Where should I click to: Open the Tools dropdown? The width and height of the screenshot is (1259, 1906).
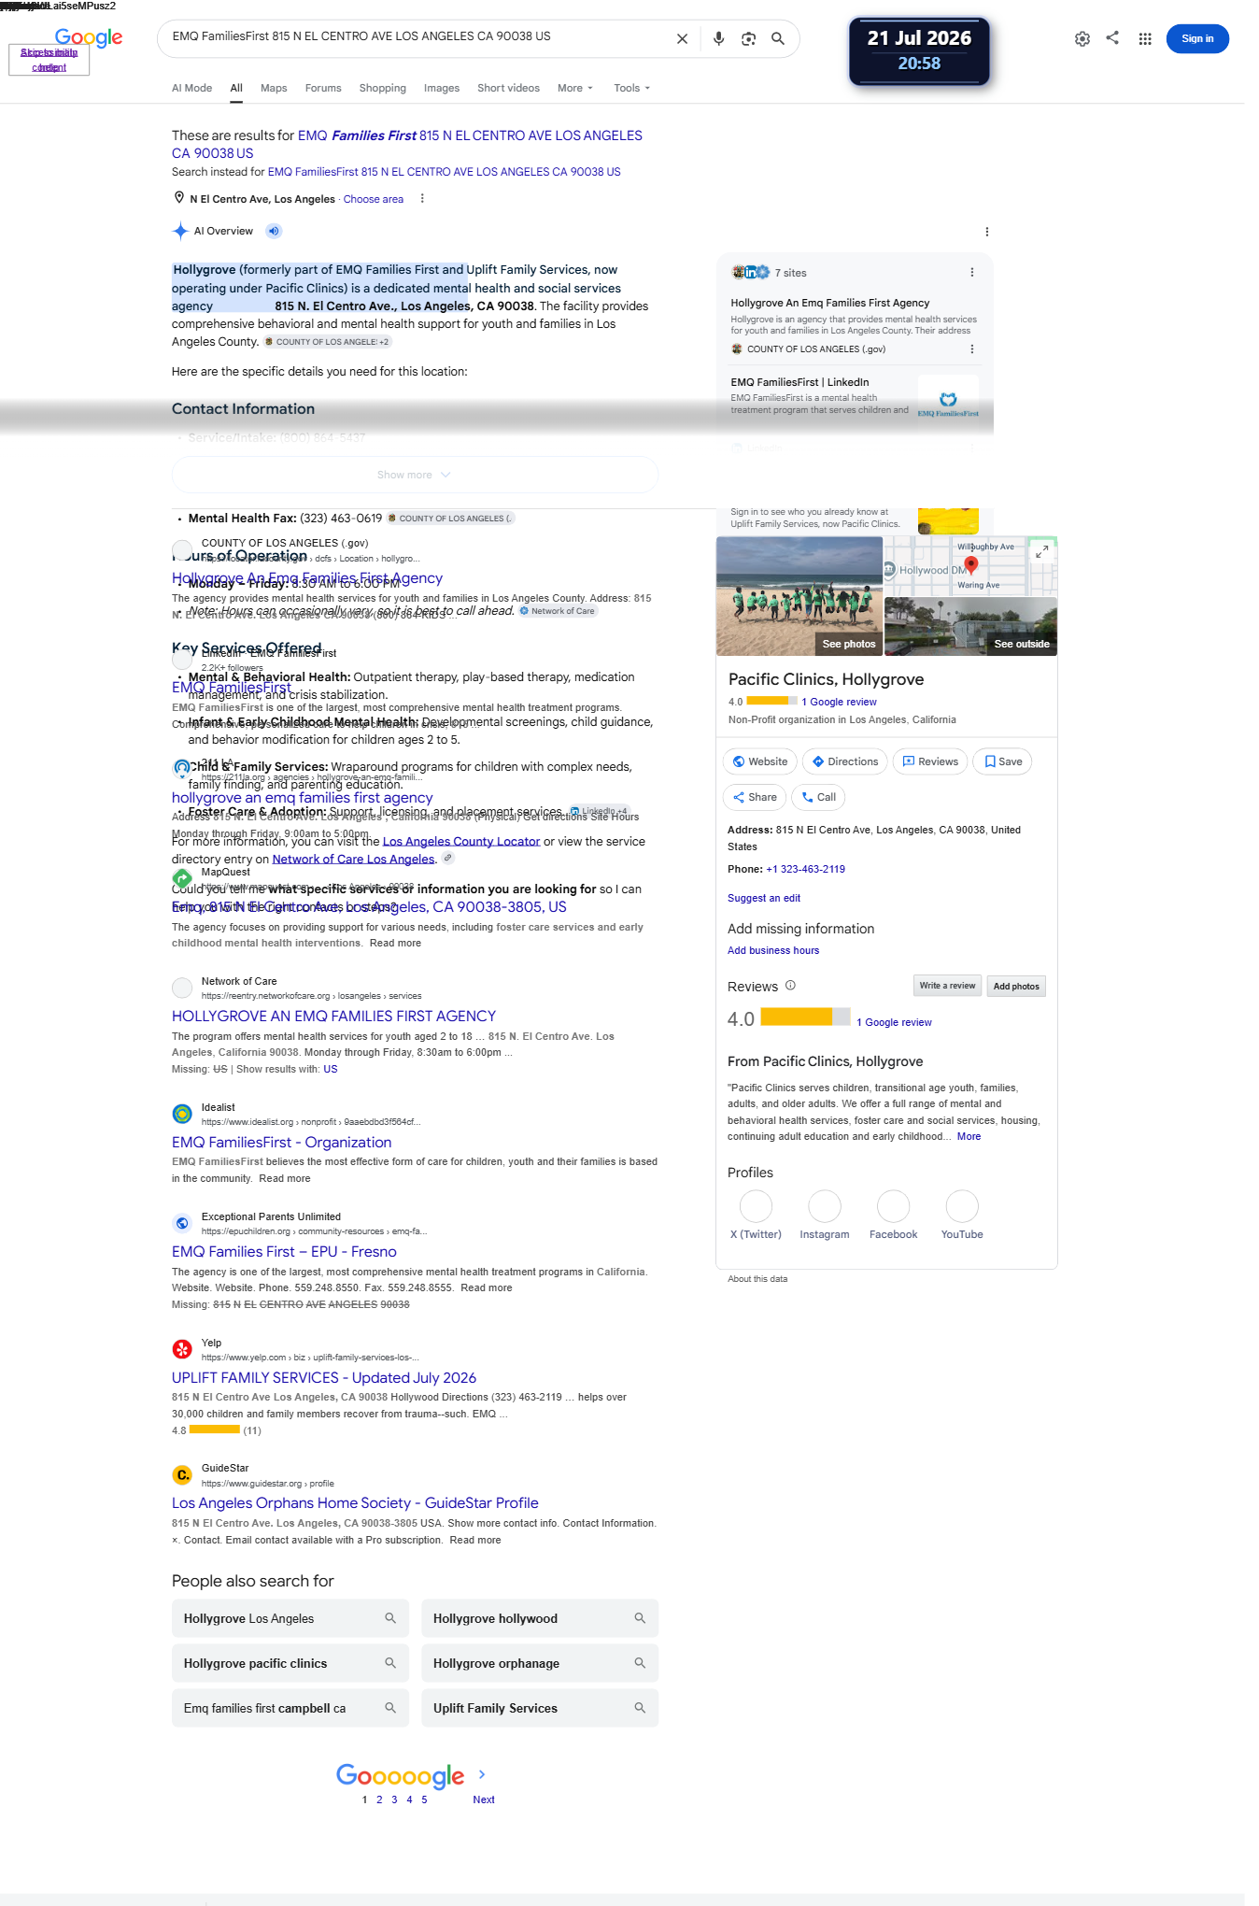pos(632,89)
